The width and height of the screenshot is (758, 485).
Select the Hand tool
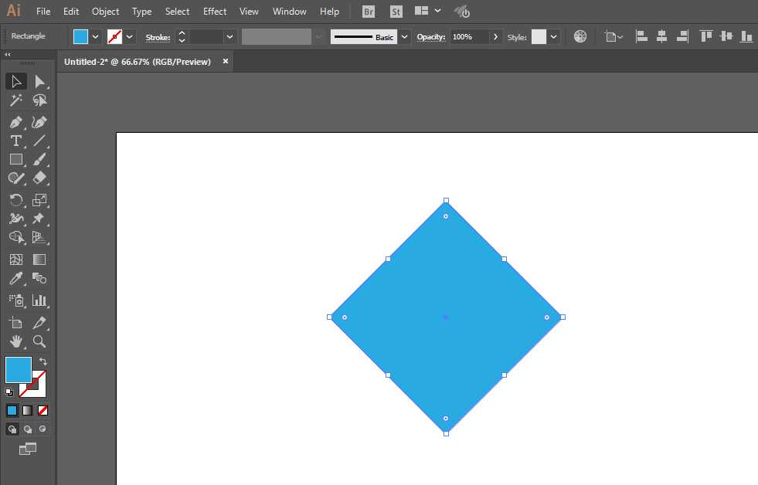(x=16, y=341)
